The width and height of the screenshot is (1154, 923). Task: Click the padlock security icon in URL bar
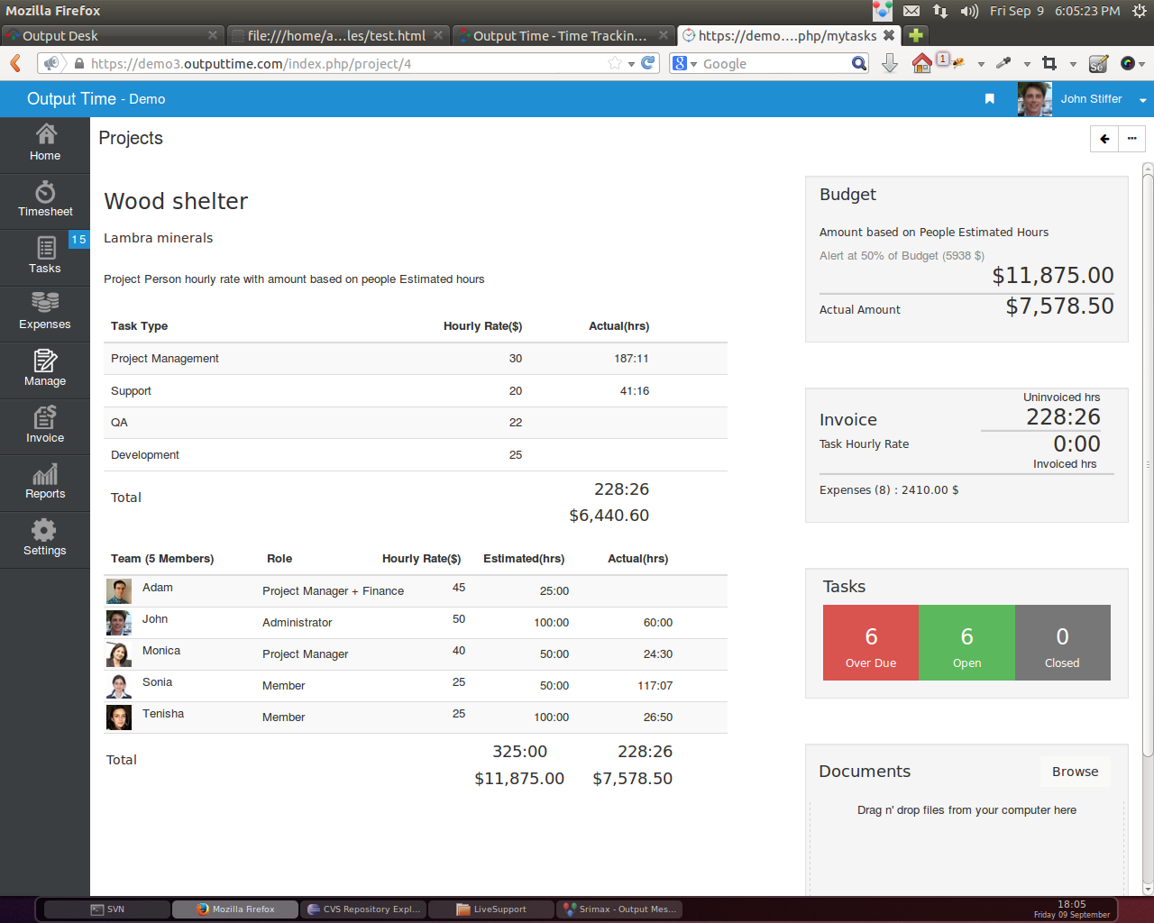click(x=79, y=64)
